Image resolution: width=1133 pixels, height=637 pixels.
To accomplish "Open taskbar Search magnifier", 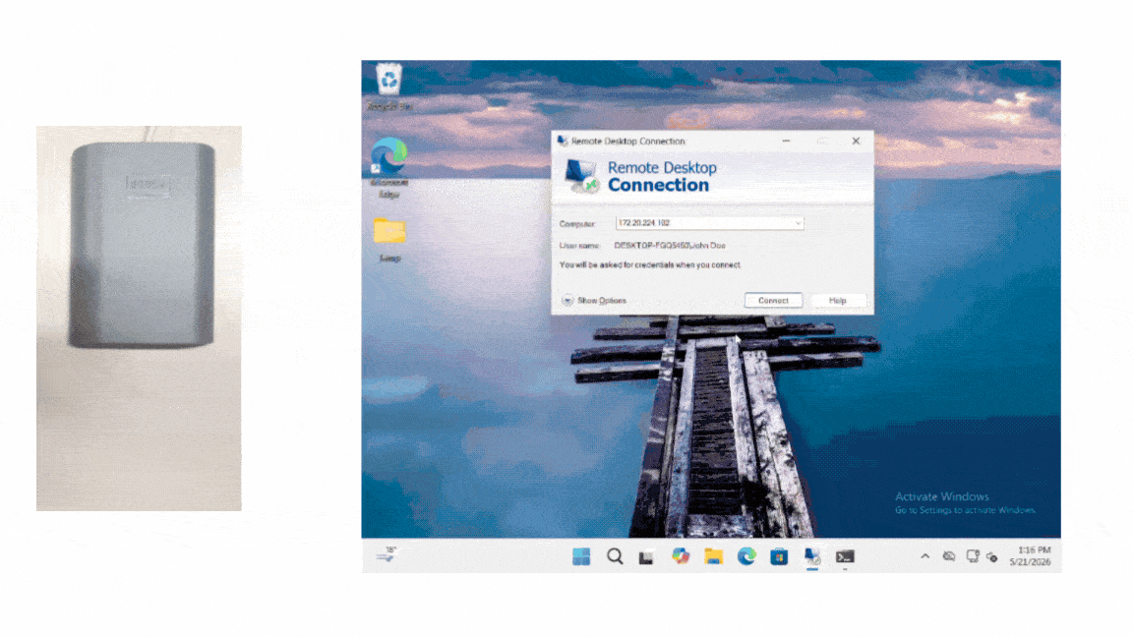I will (x=614, y=556).
